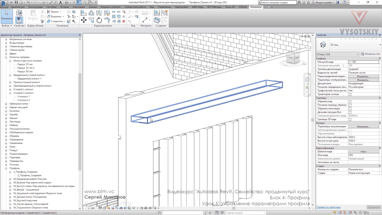Open the Справка по свойствам link
The height and width of the screenshot is (215, 382).
pos(328,207)
